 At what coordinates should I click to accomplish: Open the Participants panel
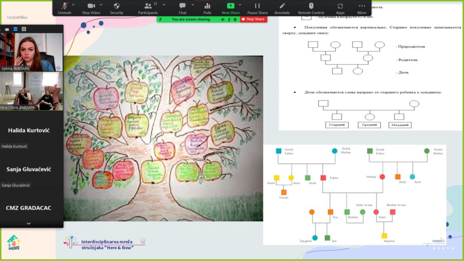(148, 8)
